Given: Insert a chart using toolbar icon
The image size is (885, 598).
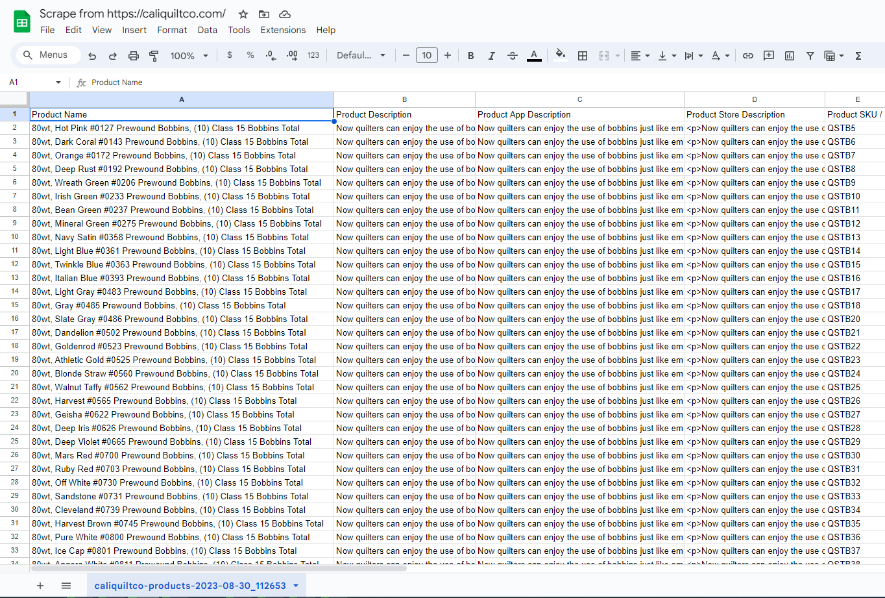Looking at the screenshot, I should click(790, 56).
